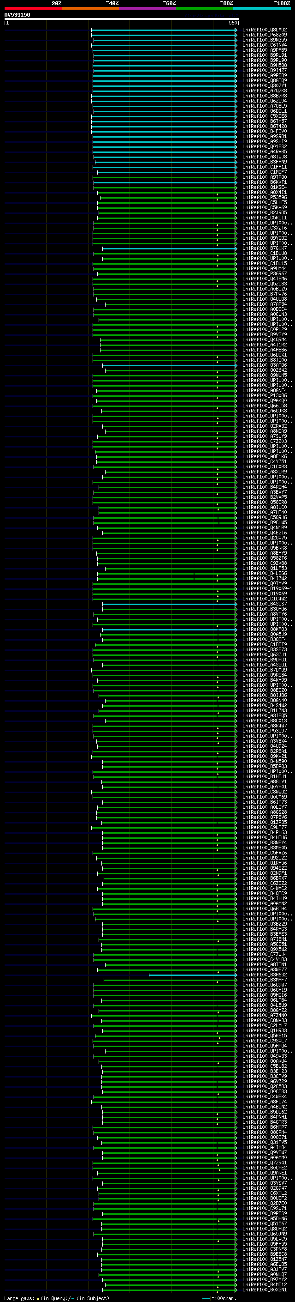Select hit label UniRef100_B6KKT1

[264, 182]
